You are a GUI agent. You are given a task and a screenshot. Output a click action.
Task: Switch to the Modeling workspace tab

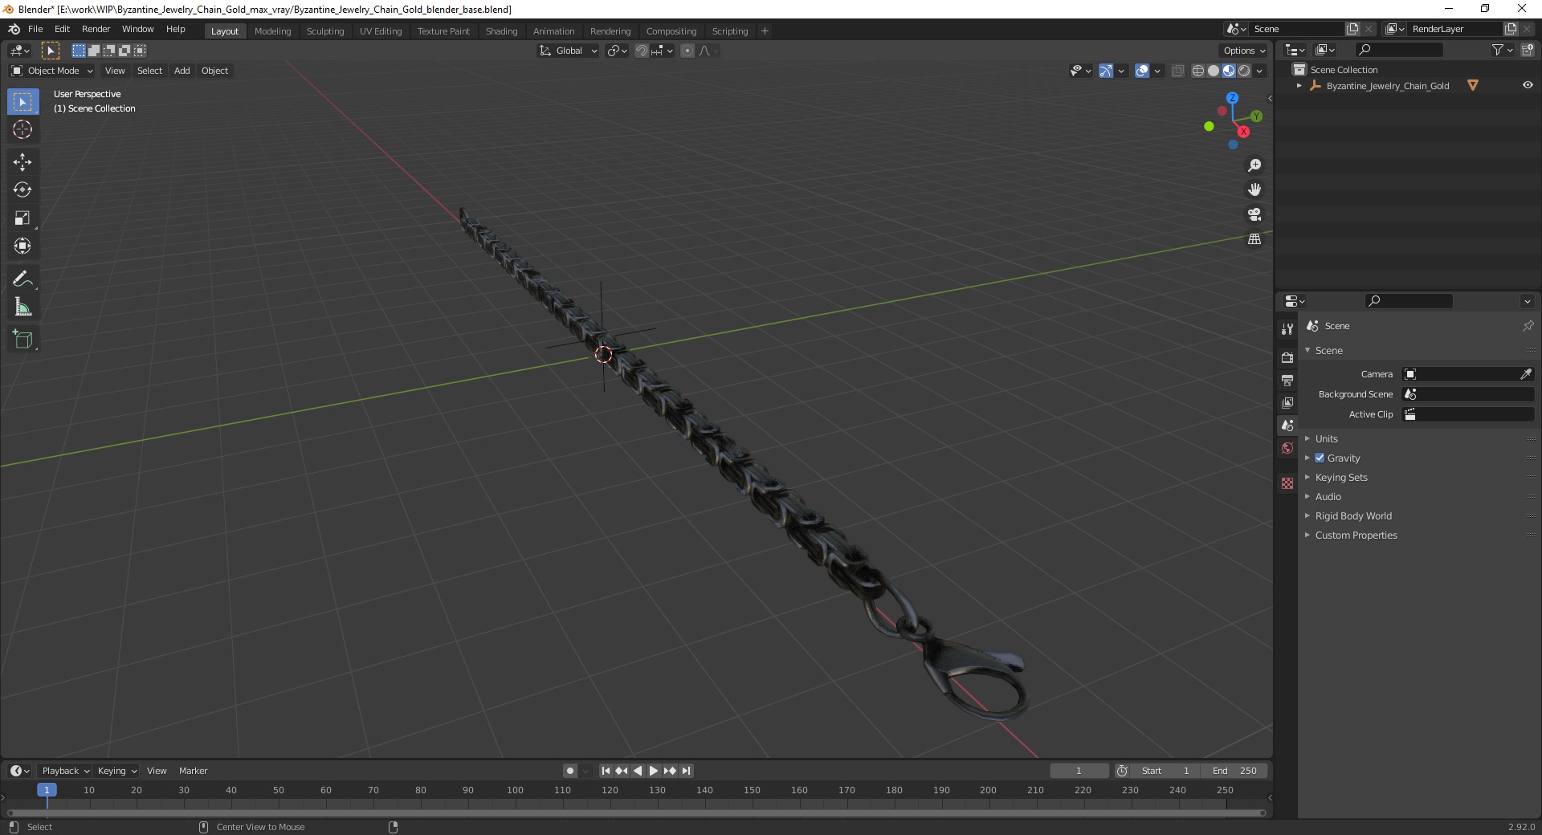click(x=272, y=31)
